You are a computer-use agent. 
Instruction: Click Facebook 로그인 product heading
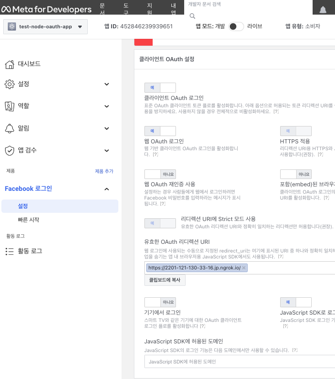click(28, 189)
